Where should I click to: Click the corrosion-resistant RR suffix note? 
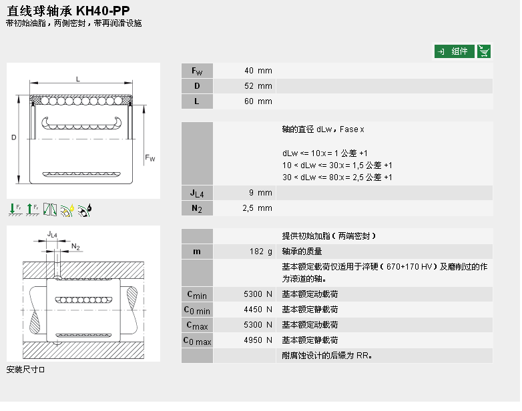(x=327, y=356)
